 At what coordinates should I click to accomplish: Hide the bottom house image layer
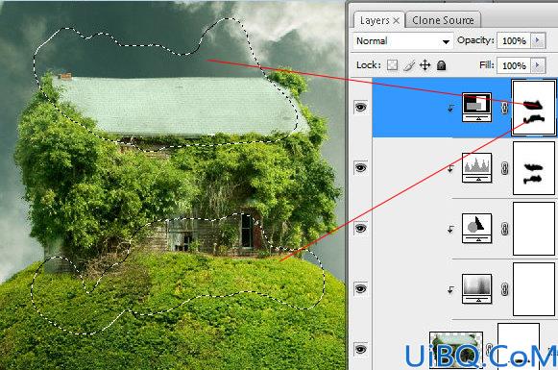point(360,350)
